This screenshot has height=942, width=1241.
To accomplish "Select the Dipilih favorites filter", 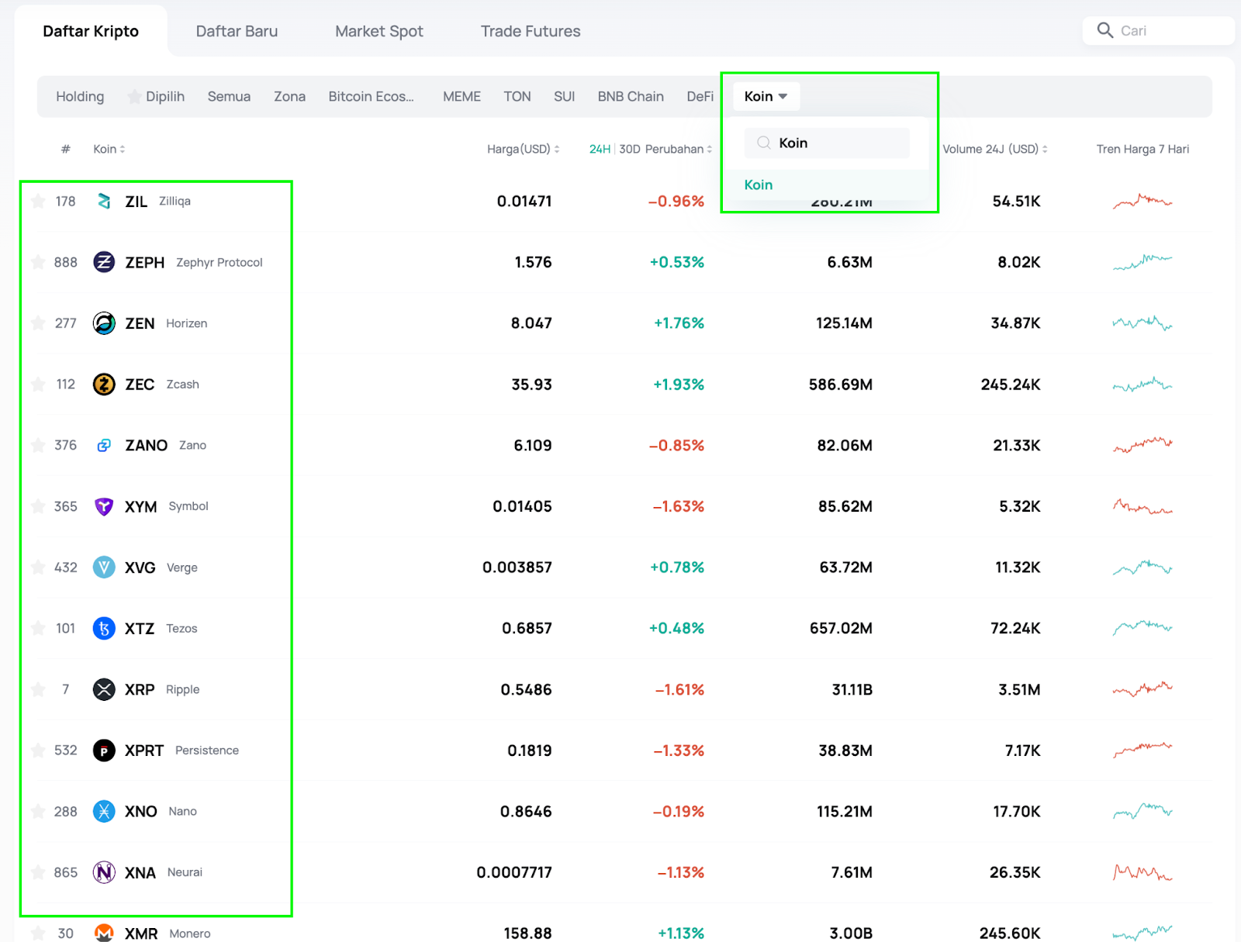I will [156, 96].
